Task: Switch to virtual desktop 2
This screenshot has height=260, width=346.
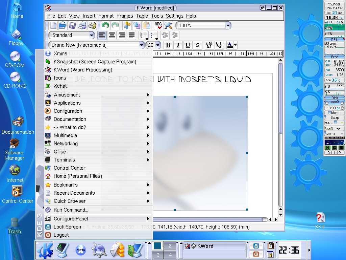Action: 170,246
